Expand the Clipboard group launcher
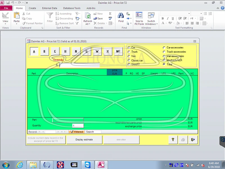225x169 pixels. point(42,28)
